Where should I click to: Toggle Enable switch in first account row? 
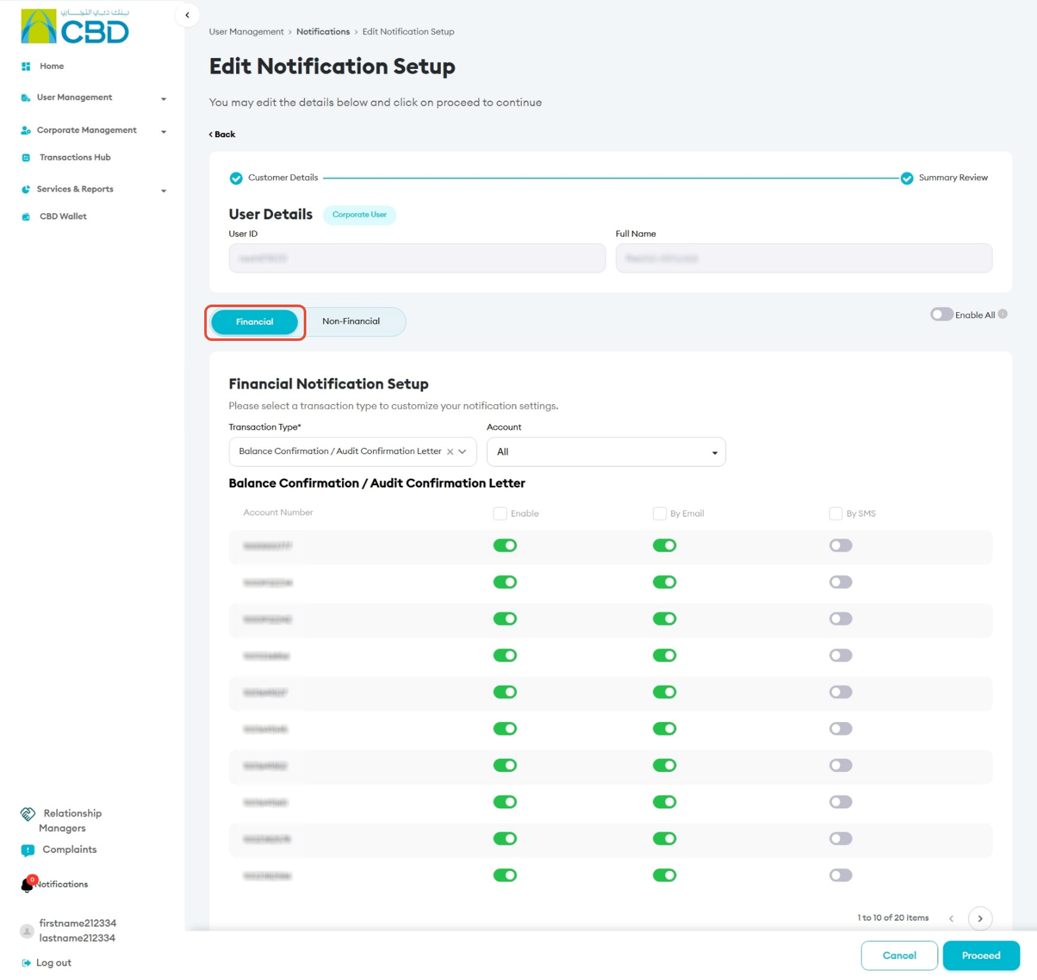point(505,546)
